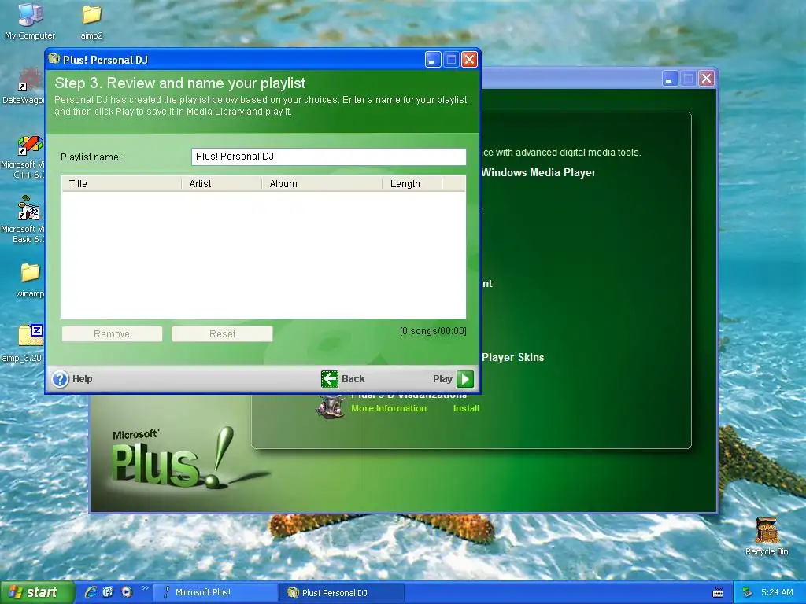
Task: Click the Playlist name text field
Action: coord(329,157)
